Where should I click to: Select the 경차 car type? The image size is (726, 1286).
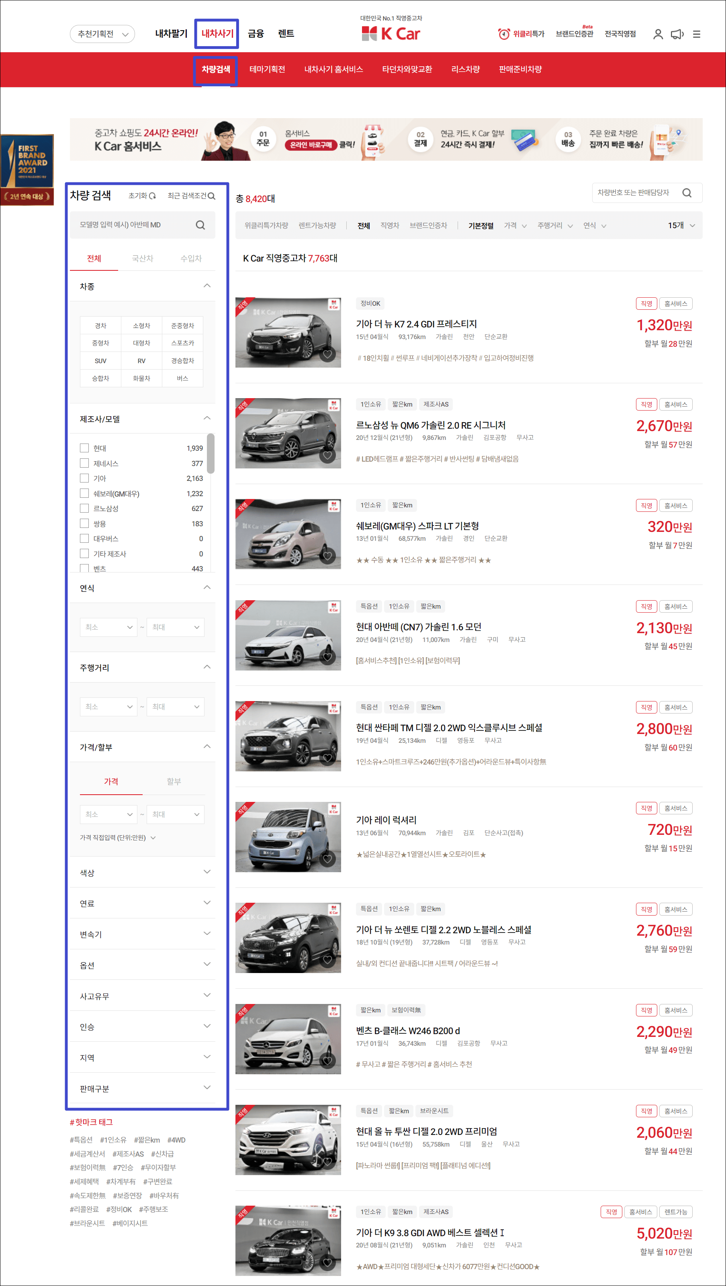100,325
